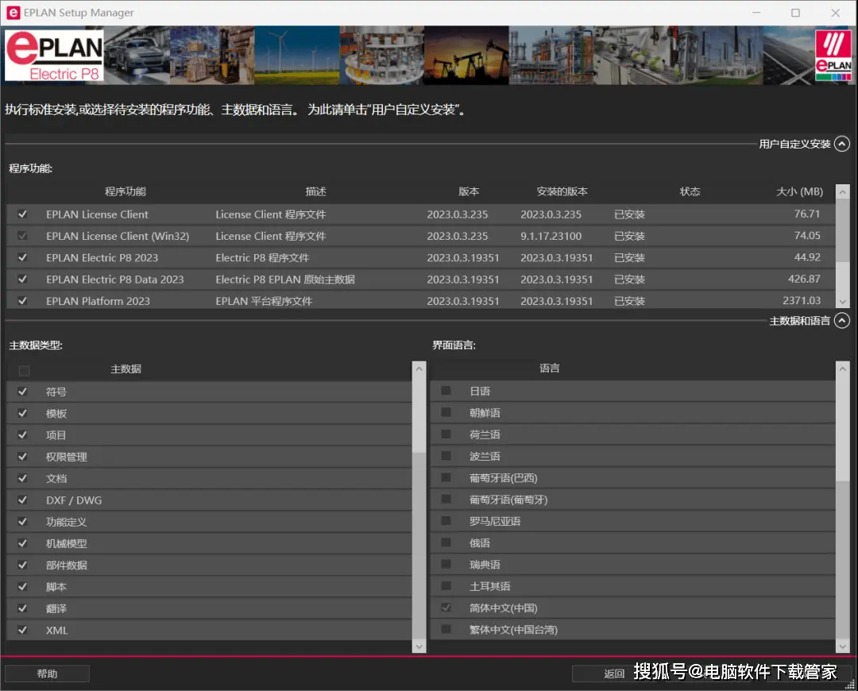Toggle the EPLAN Electric P8 Data 2023 checkbox
The width and height of the screenshot is (858, 691).
(x=22, y=279)
